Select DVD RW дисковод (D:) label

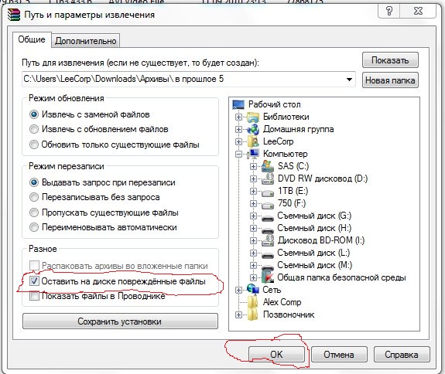(323, 178)
